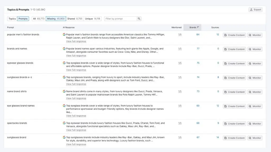271x152 pixels.
Task: Click the Filter by prompt input field
Action: tap(120, 19)
